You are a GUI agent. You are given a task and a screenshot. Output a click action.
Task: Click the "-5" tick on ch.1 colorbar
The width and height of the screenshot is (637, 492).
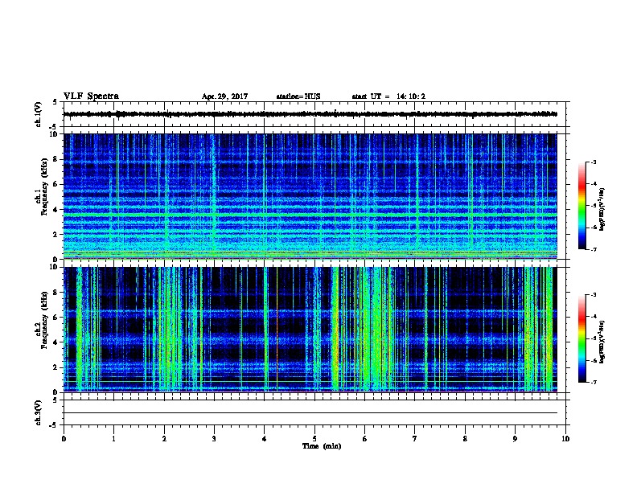pyautogui.click(x=593, y=206)
